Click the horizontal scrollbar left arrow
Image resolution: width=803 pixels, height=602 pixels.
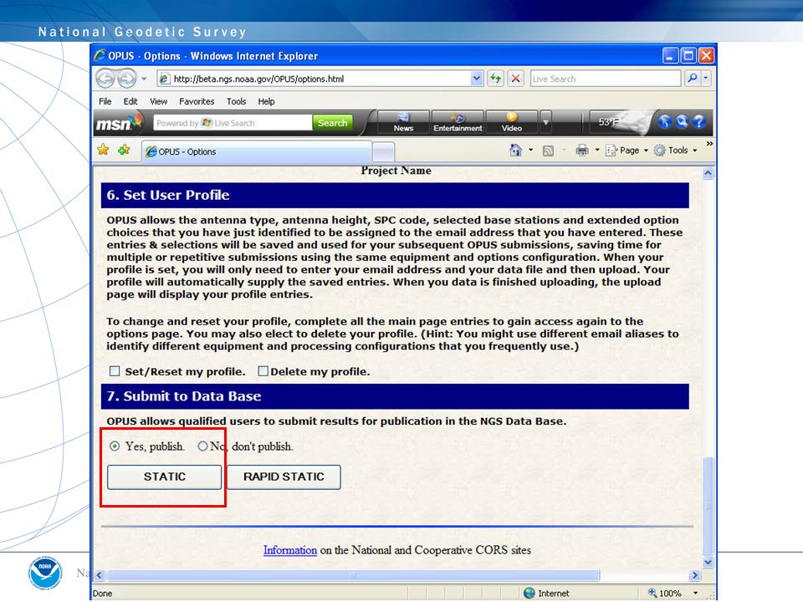[x=100, y=575]
